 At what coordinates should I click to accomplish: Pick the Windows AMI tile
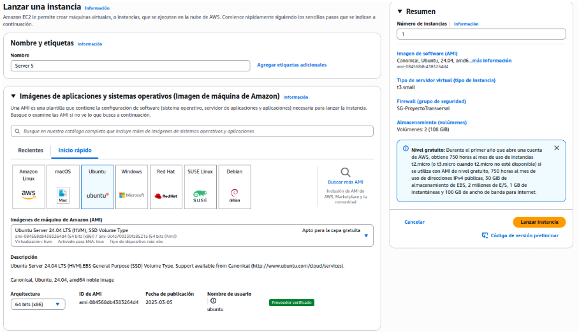[131, 186]
